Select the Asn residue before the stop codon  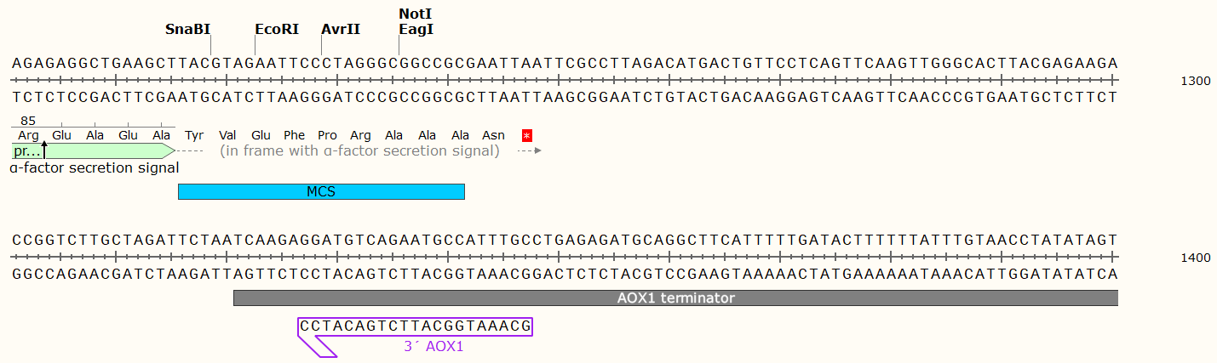click(x=493, y=135)
